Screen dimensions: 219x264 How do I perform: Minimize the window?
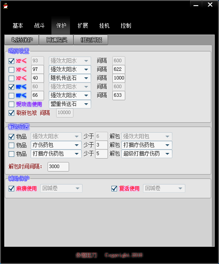tap(196, 5)
